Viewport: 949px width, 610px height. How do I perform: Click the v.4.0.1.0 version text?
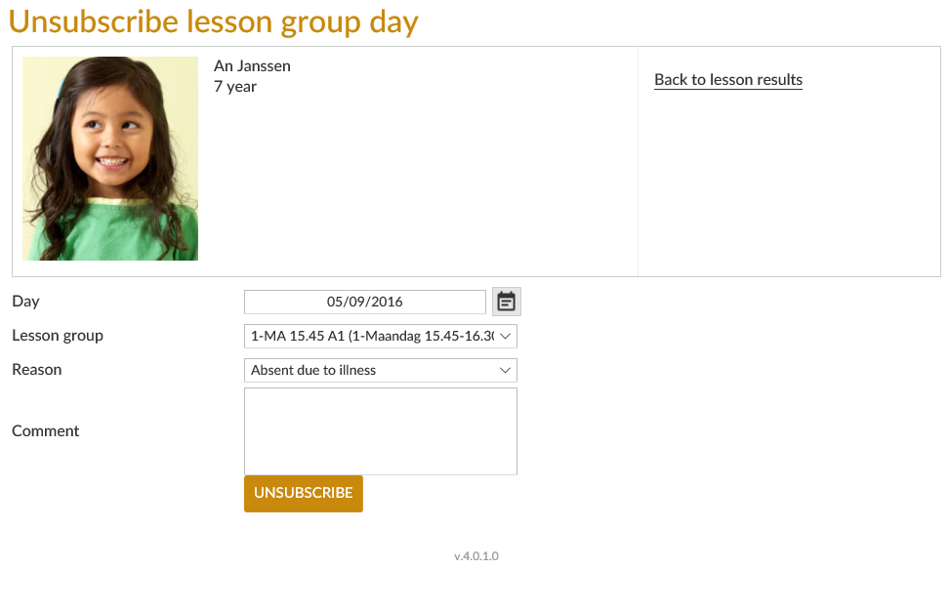(476, 556)
